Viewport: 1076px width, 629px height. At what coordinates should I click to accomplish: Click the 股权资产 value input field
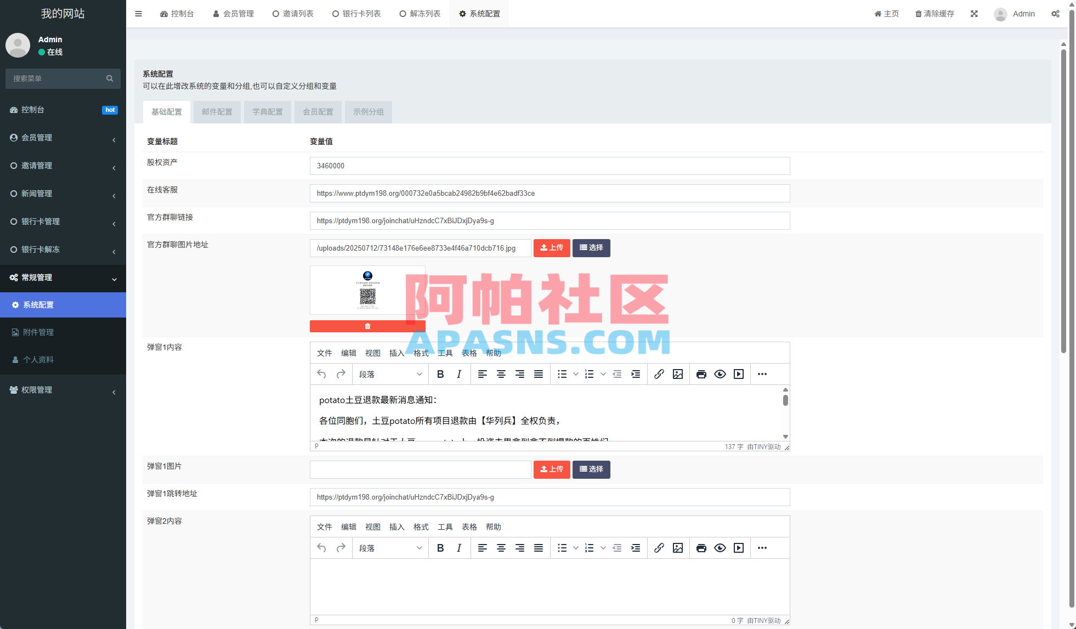[x=550, y=166]
